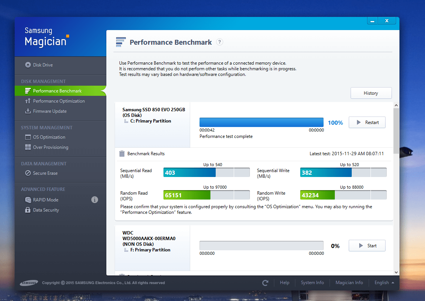Open the RAPID Mode feature page

(45, 200)
